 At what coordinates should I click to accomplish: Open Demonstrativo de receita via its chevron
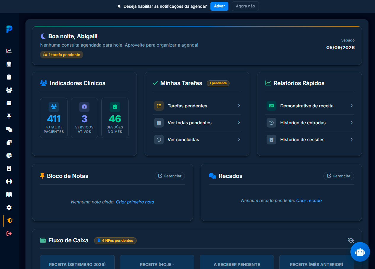[352, 106]
